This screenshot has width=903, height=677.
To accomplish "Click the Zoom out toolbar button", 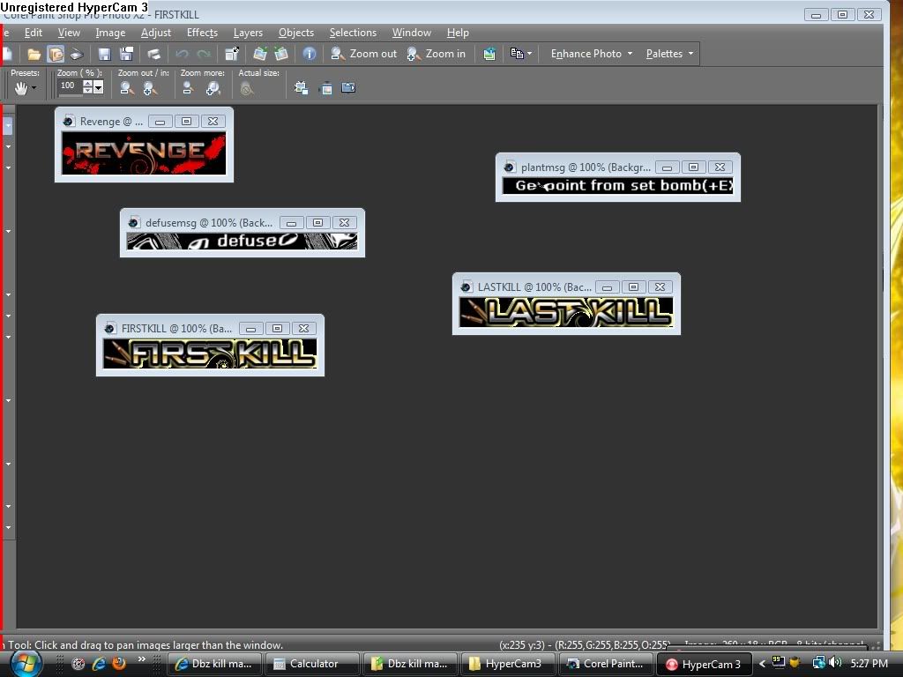I will tap(364, 54).
